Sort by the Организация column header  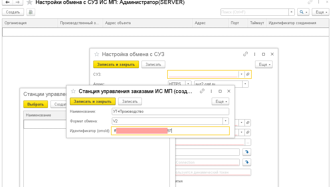[x=30, y=23]
